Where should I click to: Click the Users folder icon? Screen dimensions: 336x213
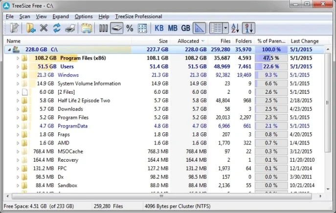(x=24, y=66)
